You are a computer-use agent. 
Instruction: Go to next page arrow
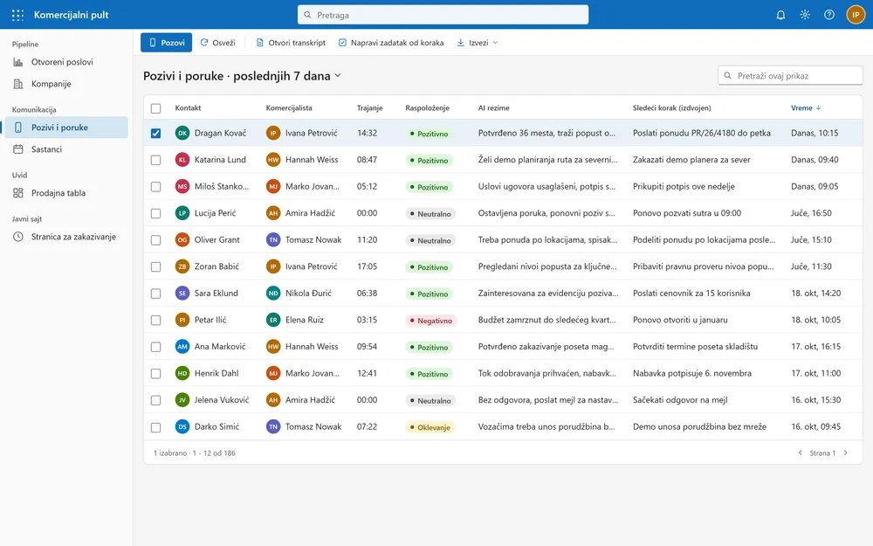846,453
